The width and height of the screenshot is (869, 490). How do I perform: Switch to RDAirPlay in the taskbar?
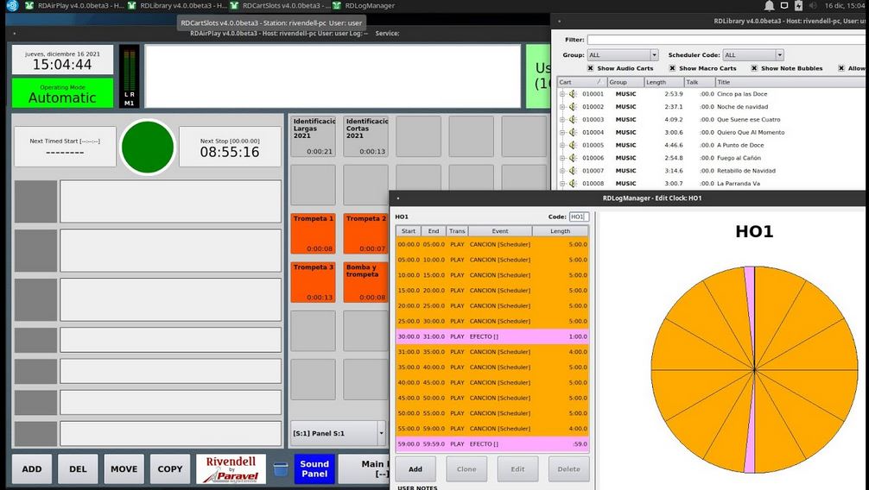75,5
